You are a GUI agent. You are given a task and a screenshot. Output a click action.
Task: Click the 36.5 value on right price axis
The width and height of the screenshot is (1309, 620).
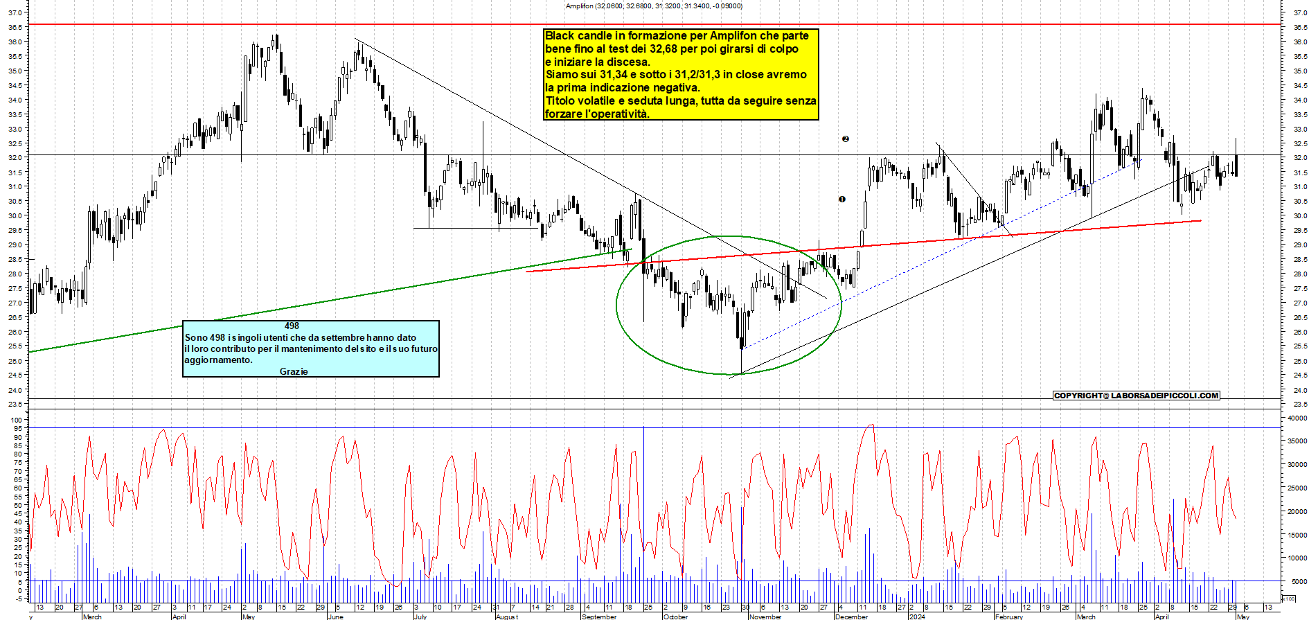coord(1300,27)
